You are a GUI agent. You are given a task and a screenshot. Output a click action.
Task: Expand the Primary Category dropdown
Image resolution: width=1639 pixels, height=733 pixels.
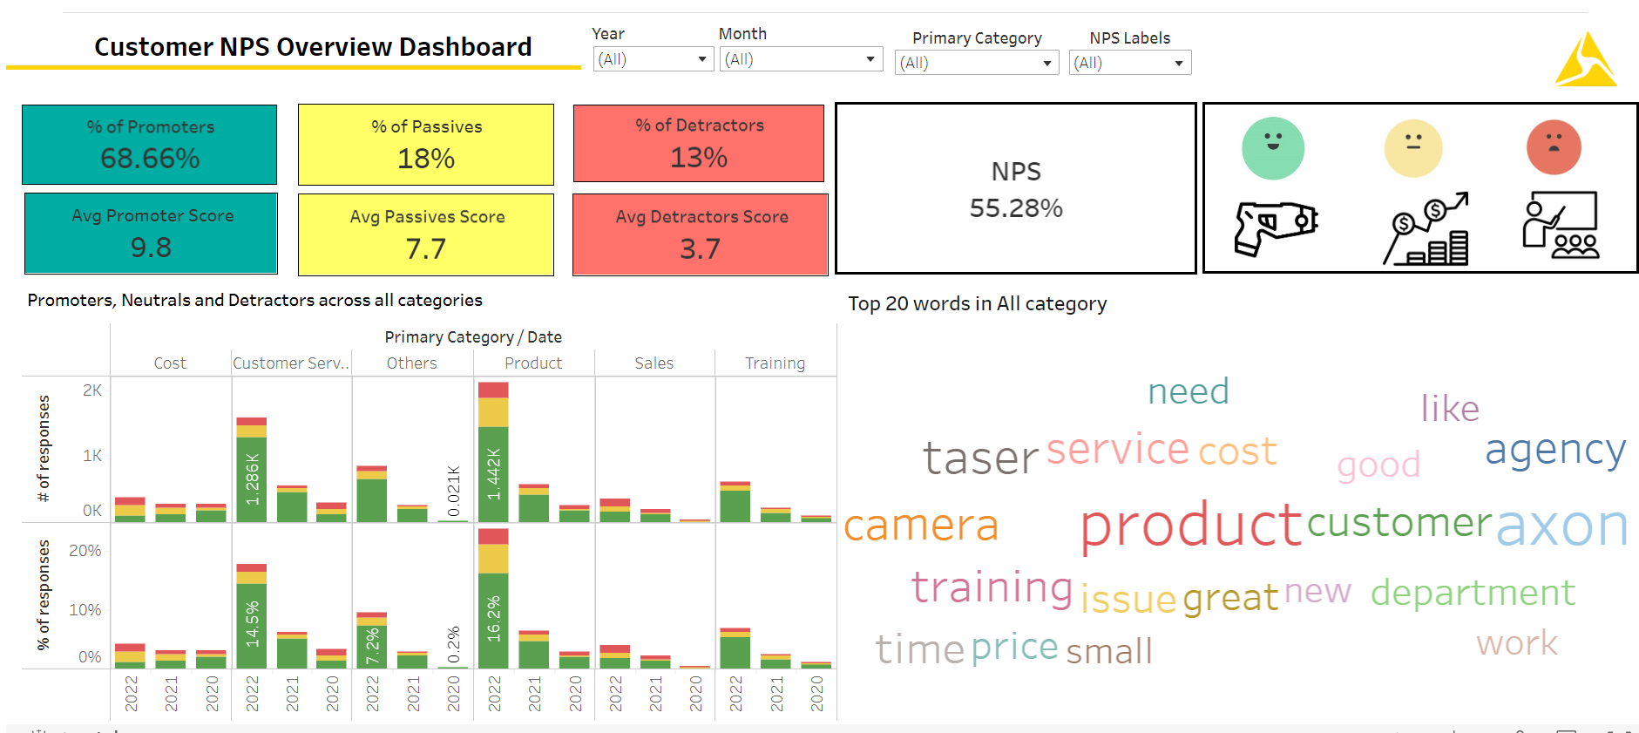977,63
